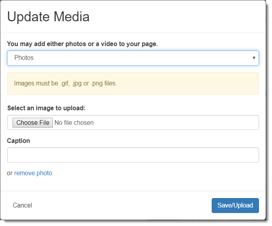Image resolution: width=272 pixels, height=226 pixels.
Task: Click the blank area below the remove photo link
Action: (x=133, y=184)
